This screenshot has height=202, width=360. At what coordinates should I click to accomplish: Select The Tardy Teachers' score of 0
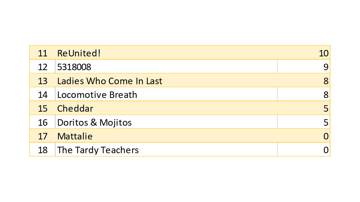tap(326, 150)
